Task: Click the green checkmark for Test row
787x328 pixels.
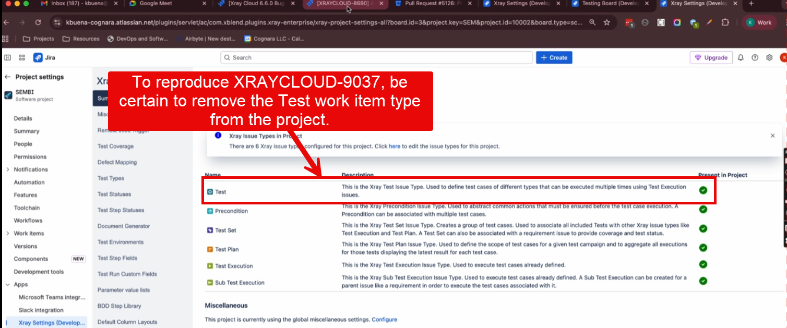Action: pos(703,190)
